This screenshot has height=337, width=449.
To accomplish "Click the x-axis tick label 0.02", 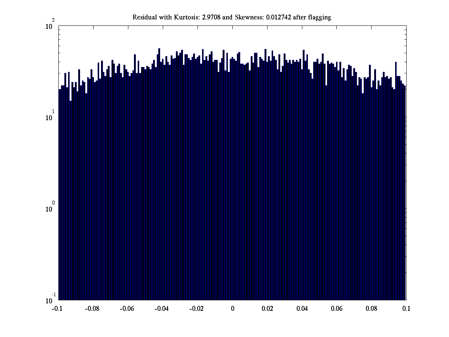I will coord(268,309).
